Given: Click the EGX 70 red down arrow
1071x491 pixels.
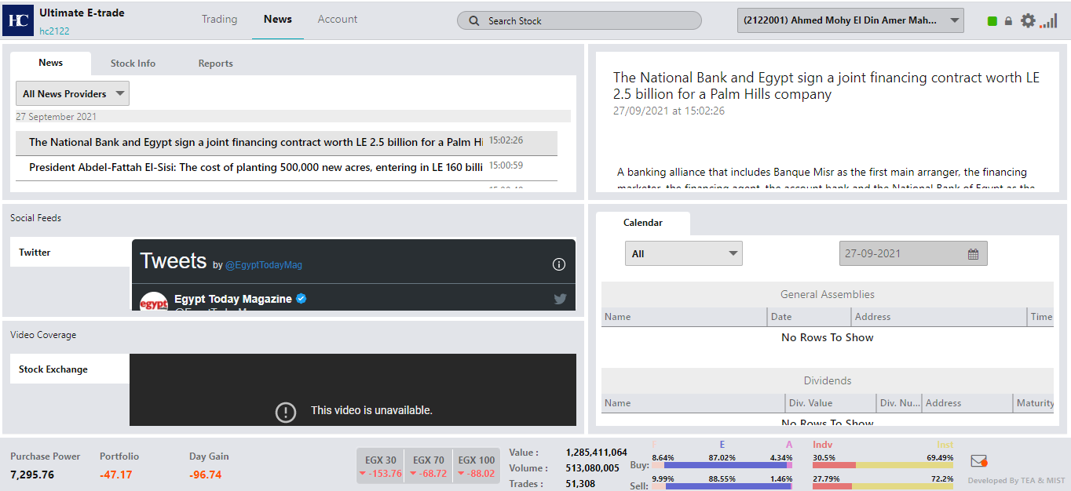Looking at the screenshot, I should click(413, 474).
